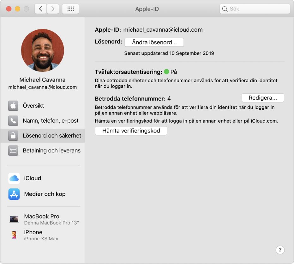The image size is (294, 264).
Task: Click the Sök search field
Action: pyautogui.click(x=255, y=9)
